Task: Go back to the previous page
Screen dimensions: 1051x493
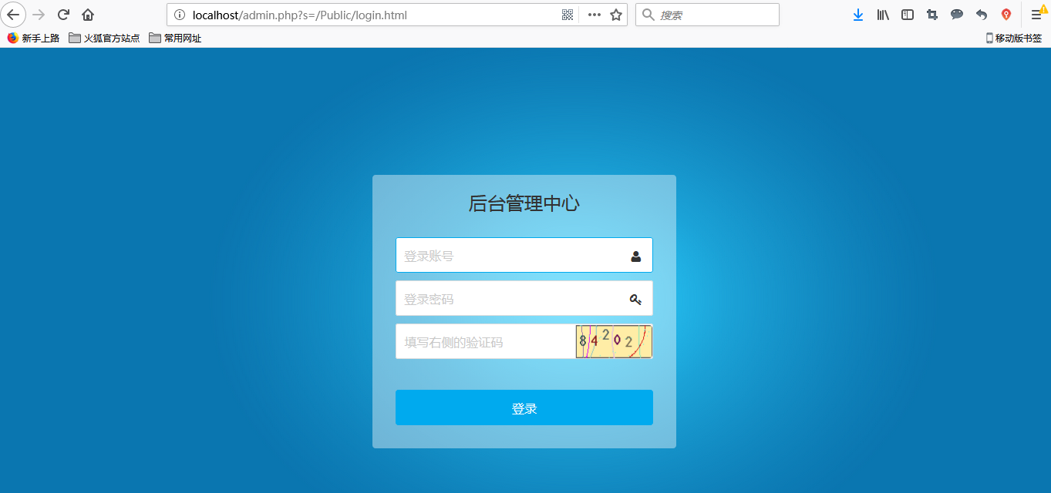Action: (13, 15)
